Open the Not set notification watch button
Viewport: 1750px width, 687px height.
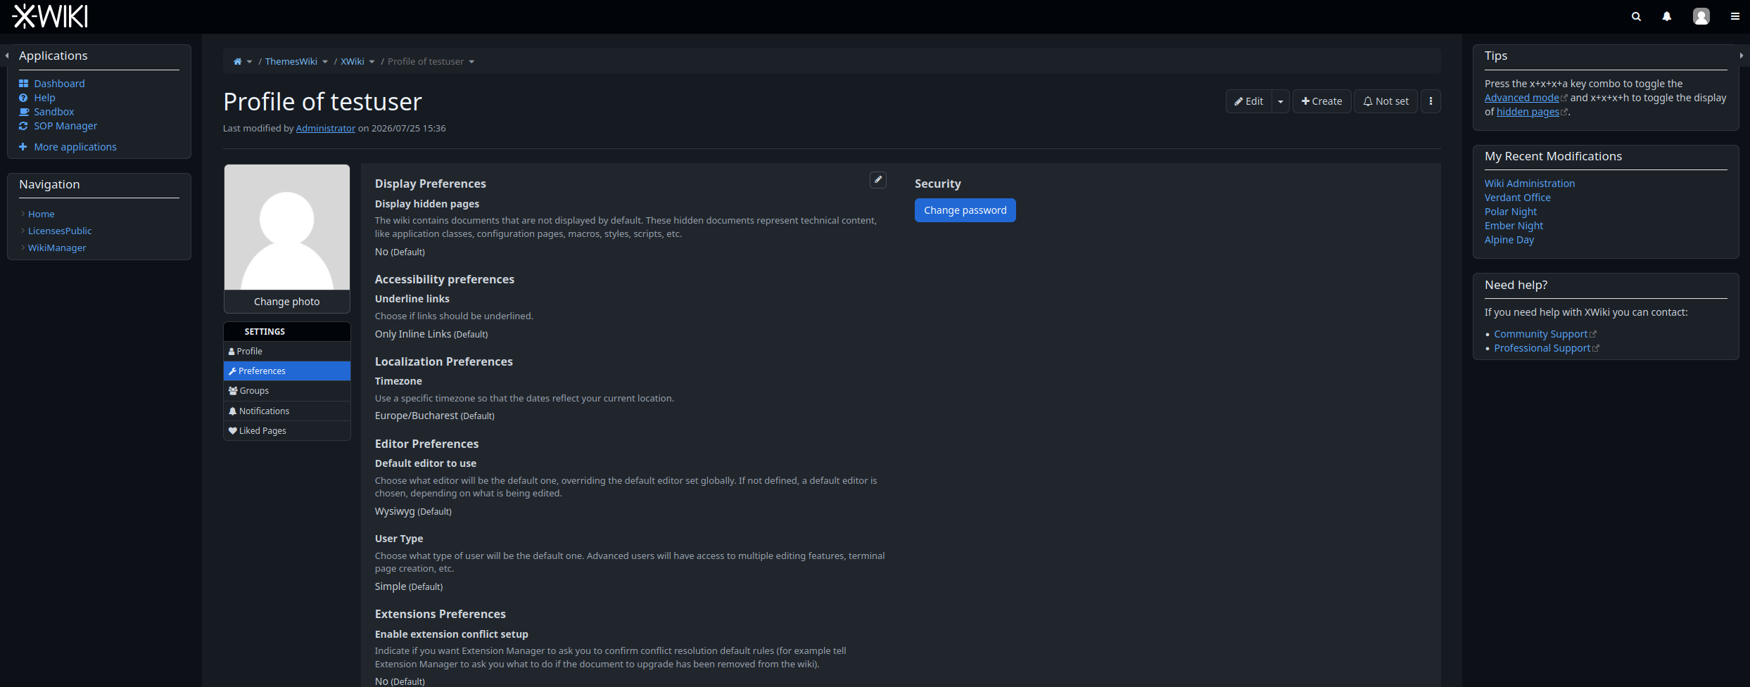point(1386,101)
